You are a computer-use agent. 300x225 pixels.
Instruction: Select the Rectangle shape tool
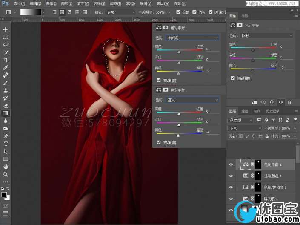click(x=6, y=159)
